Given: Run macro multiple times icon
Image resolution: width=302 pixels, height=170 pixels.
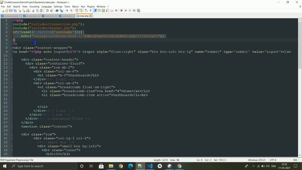Looking at the screenshot, I should [134, 10].
